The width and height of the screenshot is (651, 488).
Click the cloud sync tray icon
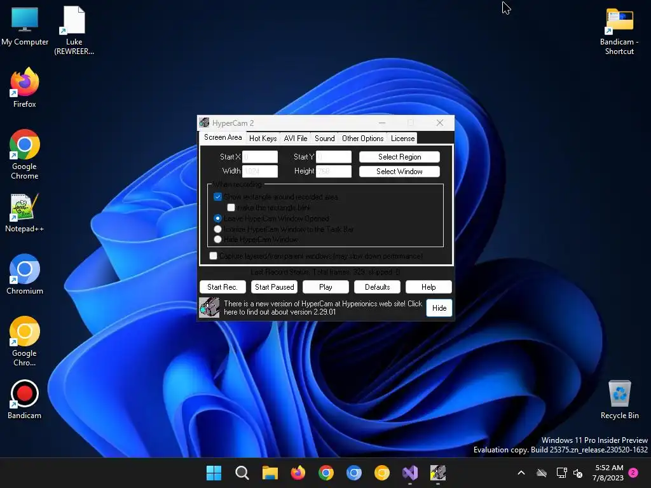tap(542, 473)
